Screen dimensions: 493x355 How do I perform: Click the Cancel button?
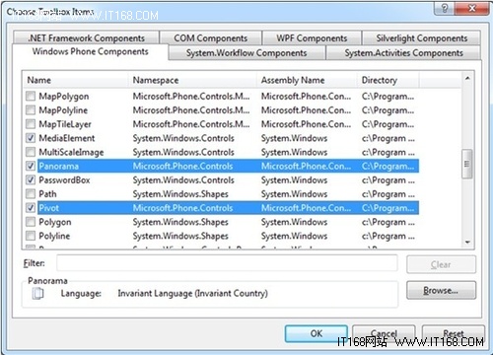pyautogui.click(x=384, y=333)
